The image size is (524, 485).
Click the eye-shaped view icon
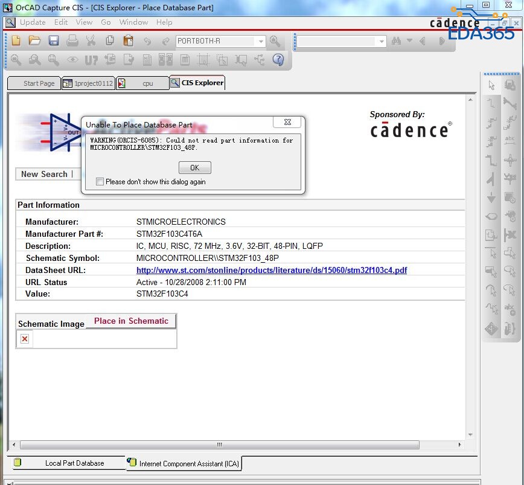[x=72, y=60]
